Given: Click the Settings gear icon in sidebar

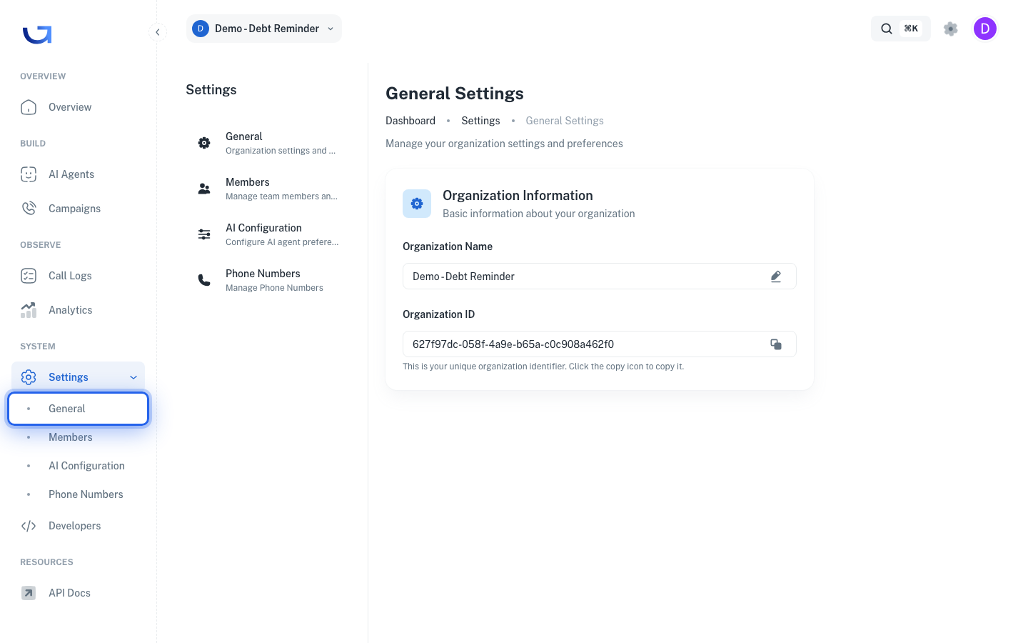Looking at the screenshot, I should click(x=29, y=377).
